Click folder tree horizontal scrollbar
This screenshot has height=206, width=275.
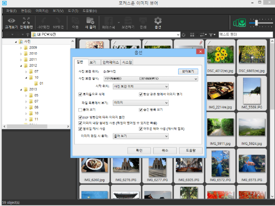click(x=27, y=127)
